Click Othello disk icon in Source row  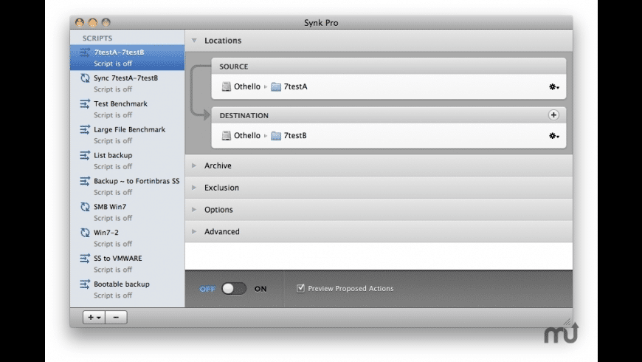click(x=226, y=86)
